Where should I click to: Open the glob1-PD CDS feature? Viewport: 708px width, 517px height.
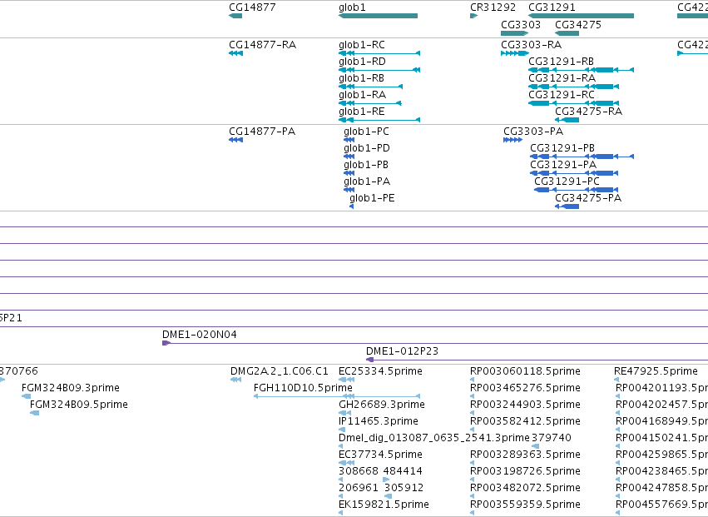click(349, 157)
